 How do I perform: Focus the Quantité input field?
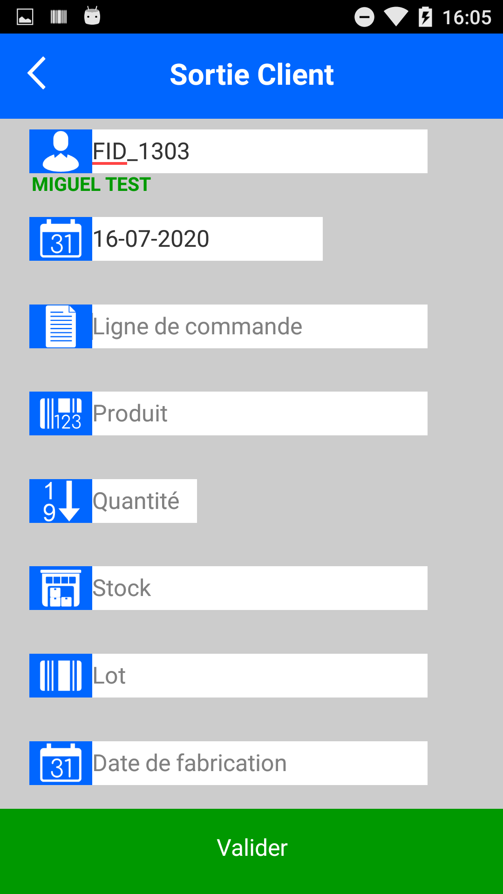click(x=144, y=501)
